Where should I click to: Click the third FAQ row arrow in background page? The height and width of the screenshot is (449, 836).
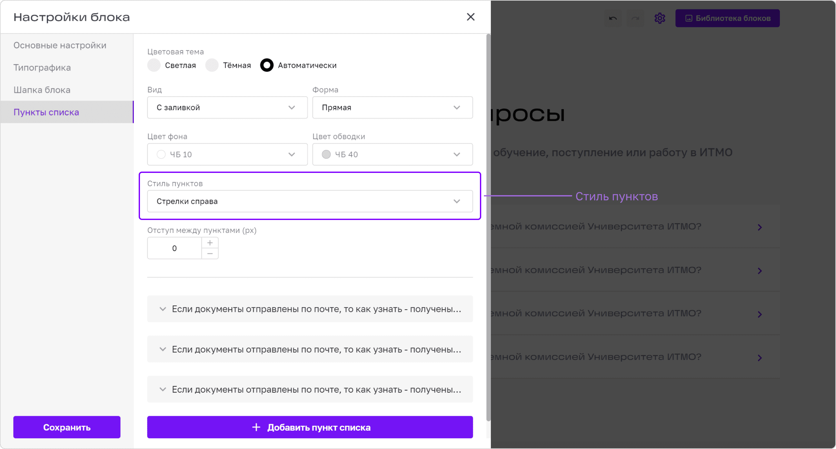[760, 314]
